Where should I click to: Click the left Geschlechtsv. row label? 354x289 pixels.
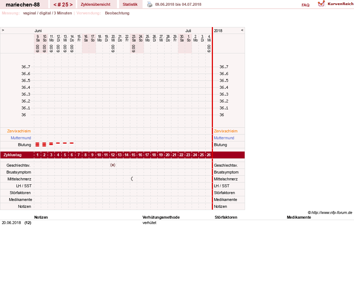(x=18, y=165)
